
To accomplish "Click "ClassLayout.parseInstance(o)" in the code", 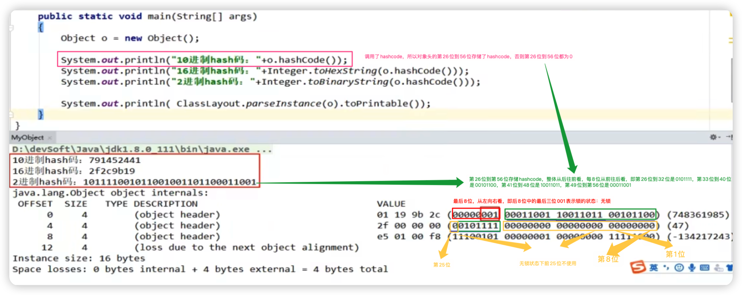I will click(259, 103).
